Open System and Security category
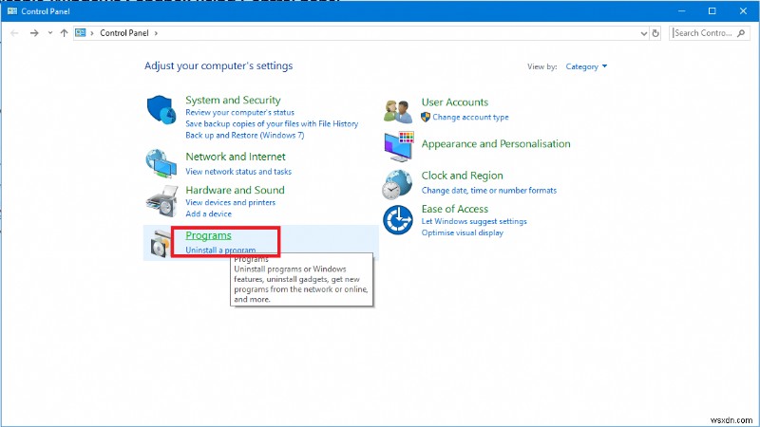This screenshot has height=427, width=760. [233, 100]
